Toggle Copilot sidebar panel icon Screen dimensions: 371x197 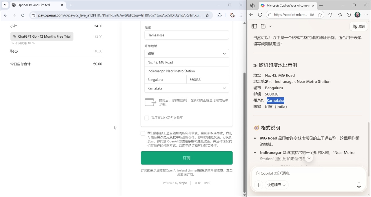point(254,26)
